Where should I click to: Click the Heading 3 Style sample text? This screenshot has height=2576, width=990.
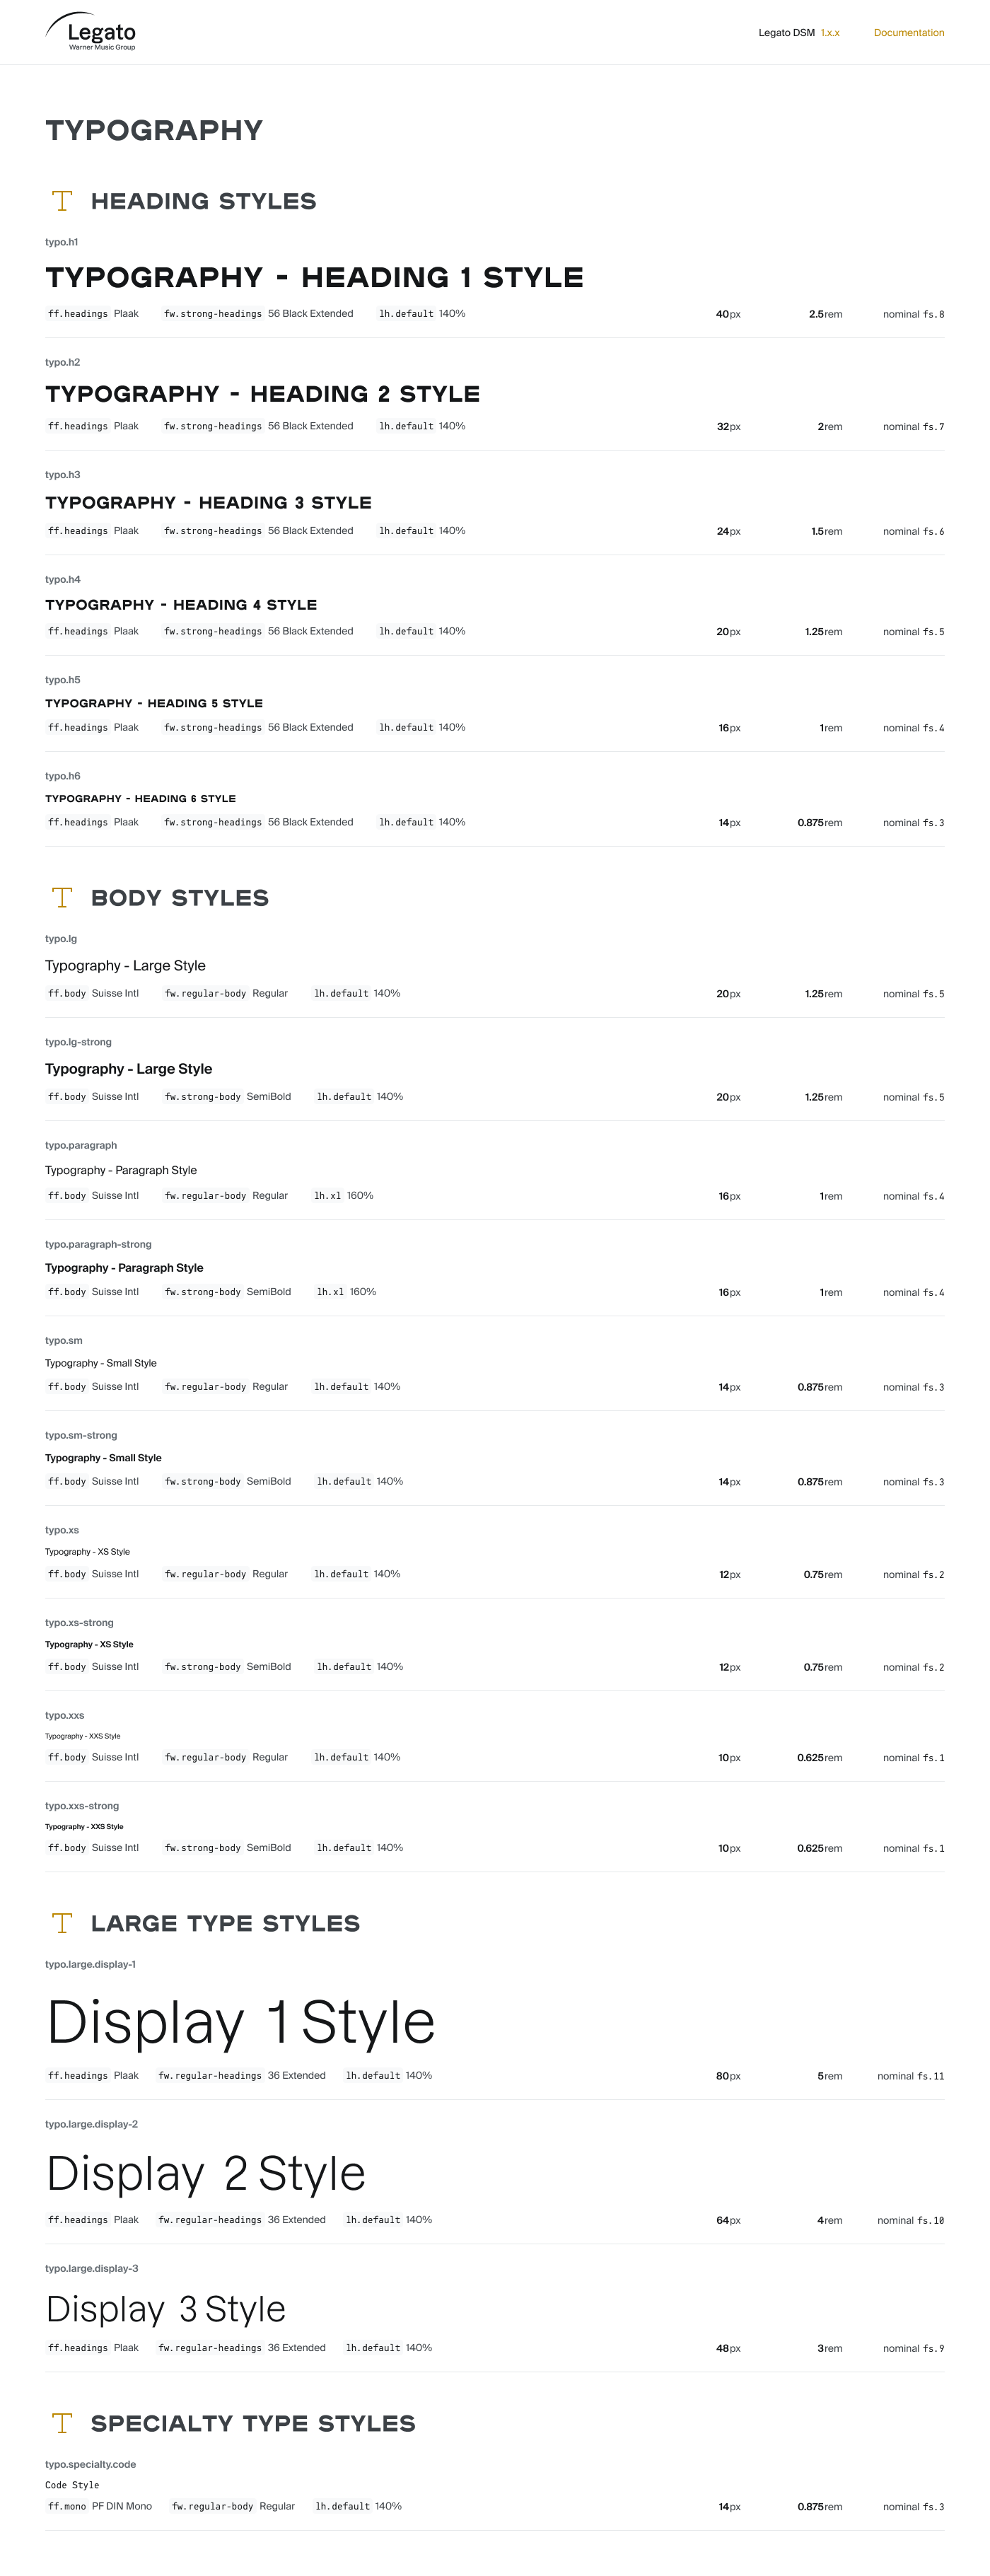[x=208, y=502]
